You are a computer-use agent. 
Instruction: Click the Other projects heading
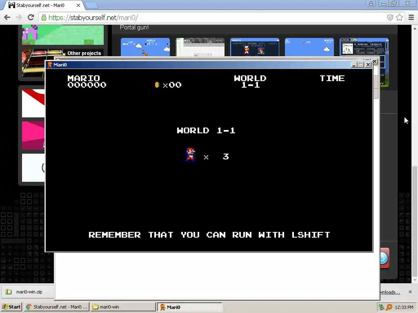pyautogui.click(x=84, y=53)
